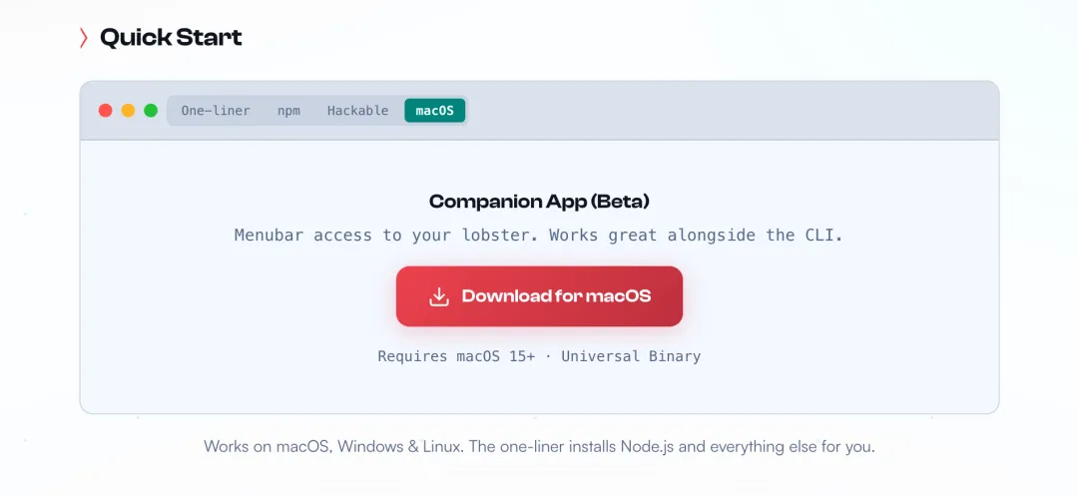Open the Hackable tab
The height and width of the screenshot is (496, 1078).
click(x=357, y=111)
